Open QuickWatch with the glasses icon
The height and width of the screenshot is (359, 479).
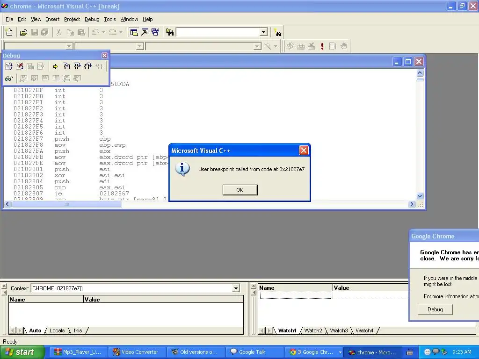point(9,79)
